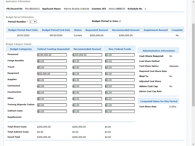The width and height of the screenshot is (195, 146).
Task: Click Supplies Non-Federal Funds field
Action: [x=120, y=80]
